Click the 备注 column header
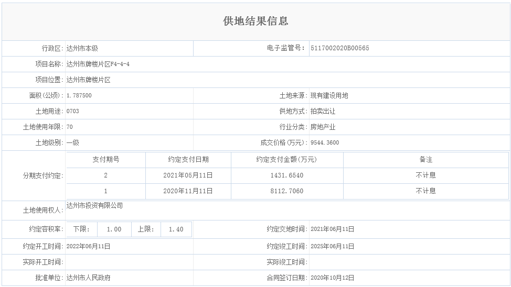This screenshot has width=511, height=287. click(425, 159)
